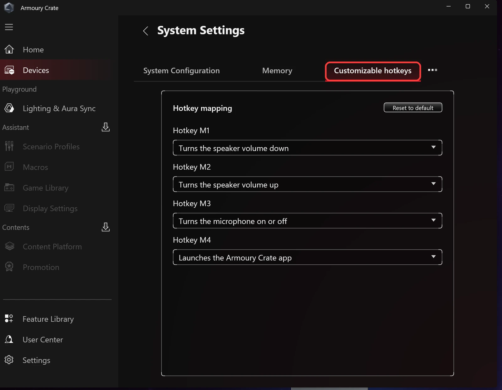Click the 'Playground' section label
The height and width of the screenshot is (390, 502).
pyautogui.click(x=19, y=89)
